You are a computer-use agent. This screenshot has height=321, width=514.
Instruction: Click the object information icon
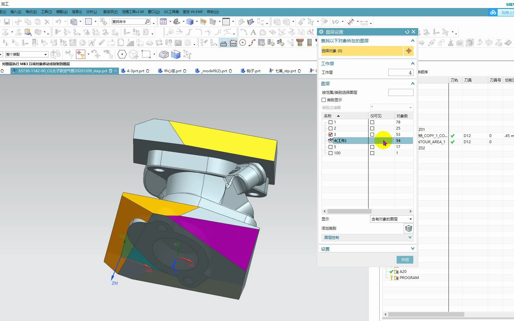point(103,22)
